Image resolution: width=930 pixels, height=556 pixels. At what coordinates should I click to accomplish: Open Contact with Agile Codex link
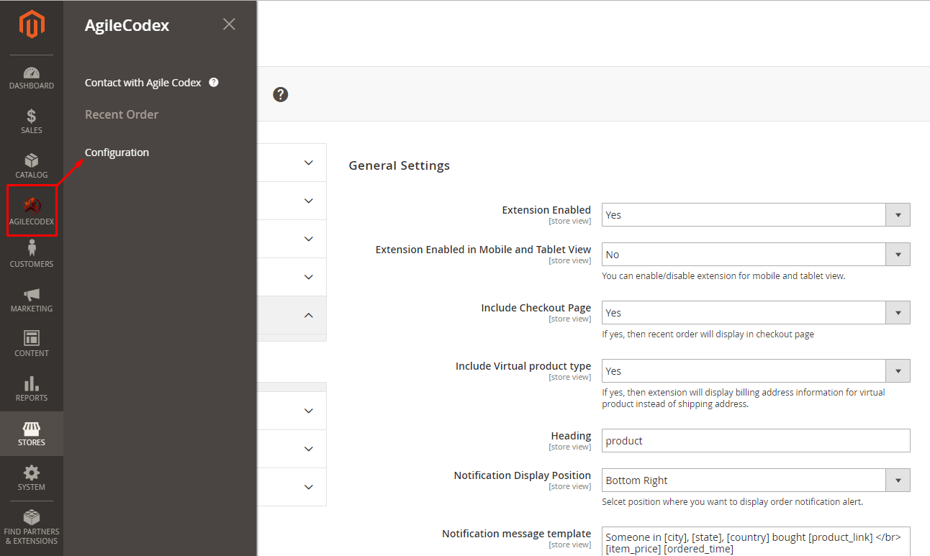[143, 83]
